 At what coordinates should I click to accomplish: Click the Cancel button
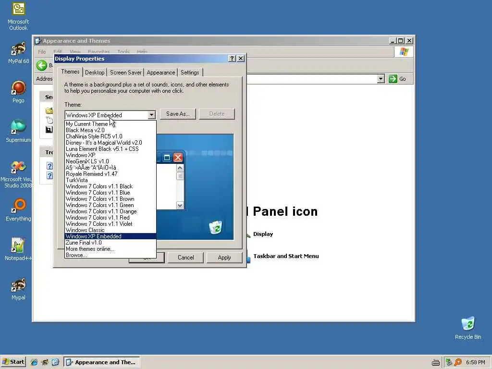pos(186,258)
